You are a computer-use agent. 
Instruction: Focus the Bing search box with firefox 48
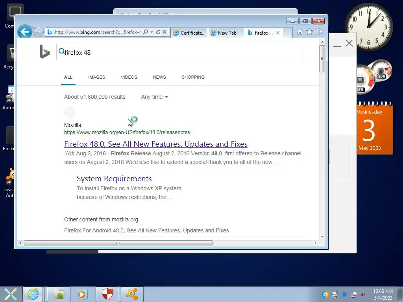click(179, 52)
